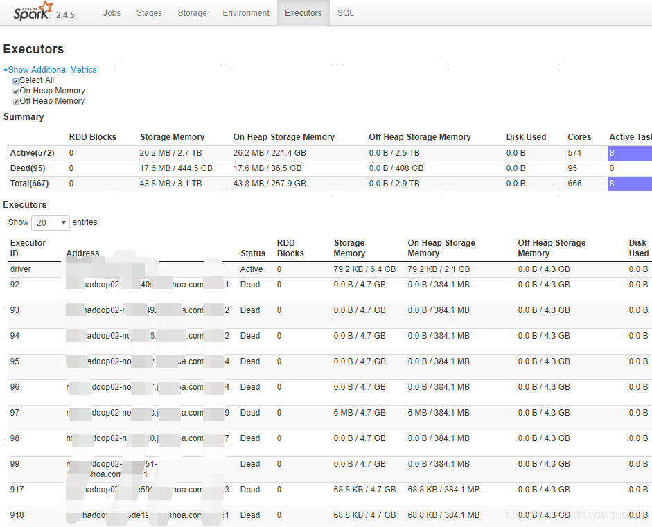Image resolution: width=652 pixels, height=527 pixels.
Task: Click the Active(572) summary row label
Action: [32, 153]
